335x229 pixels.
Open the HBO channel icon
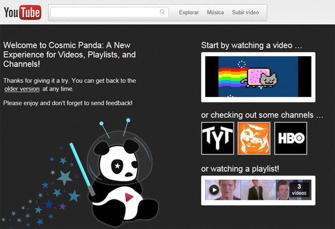point(290,138)
